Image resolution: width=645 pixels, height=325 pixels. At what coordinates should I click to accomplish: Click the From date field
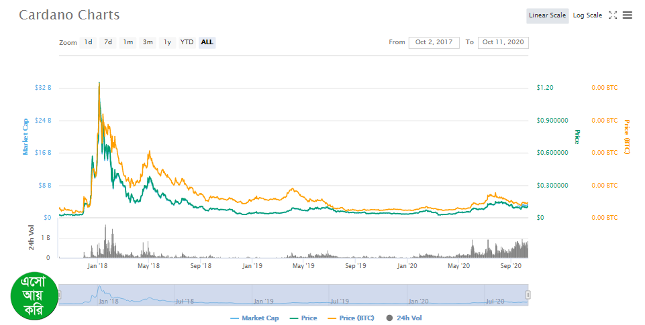(x=434, y=42)
